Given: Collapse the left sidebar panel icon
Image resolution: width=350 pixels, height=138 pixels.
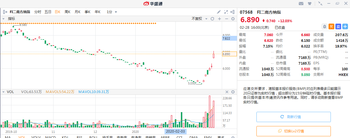Looking at the screenshot, I should (x=5, y=12).
